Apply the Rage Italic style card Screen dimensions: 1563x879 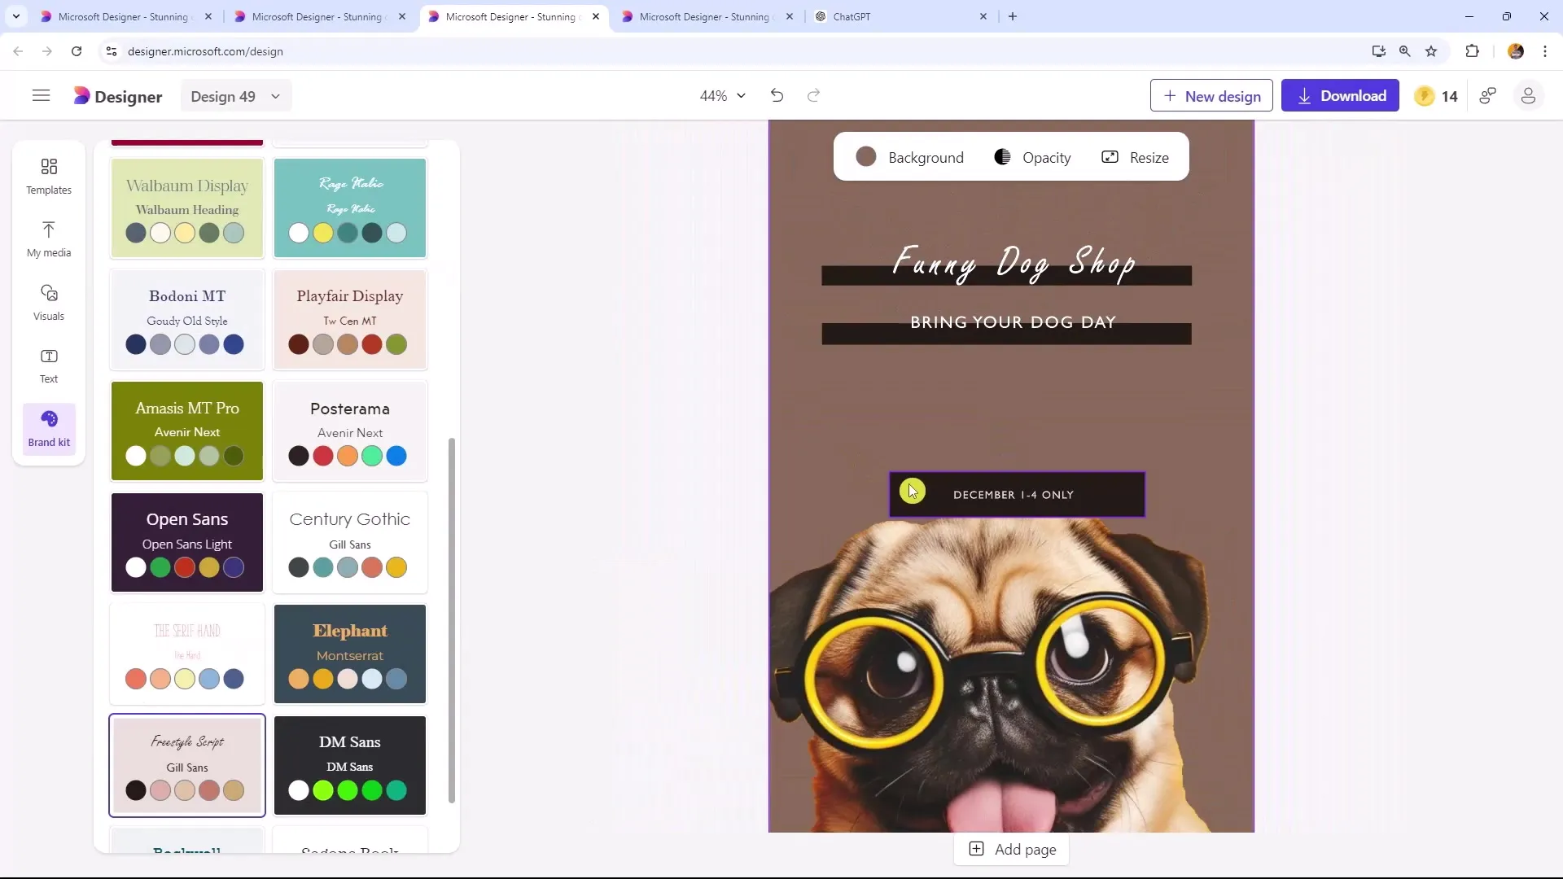(350, 208)
